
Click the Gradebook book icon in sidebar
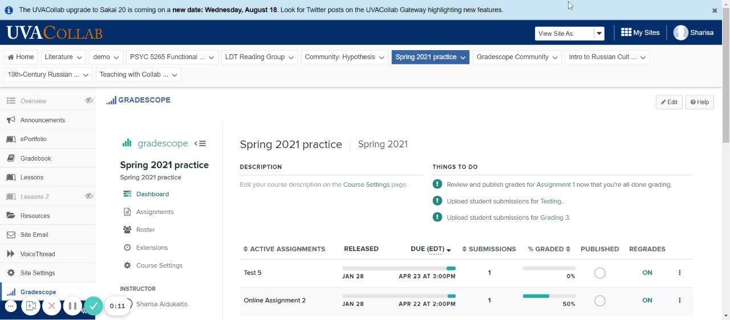[10, 158]
